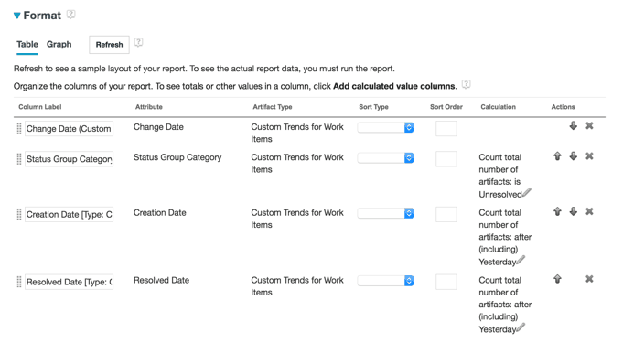Select the Status Group Category attribute text
This screenshot has height=343, width=623.
(177, 157)
